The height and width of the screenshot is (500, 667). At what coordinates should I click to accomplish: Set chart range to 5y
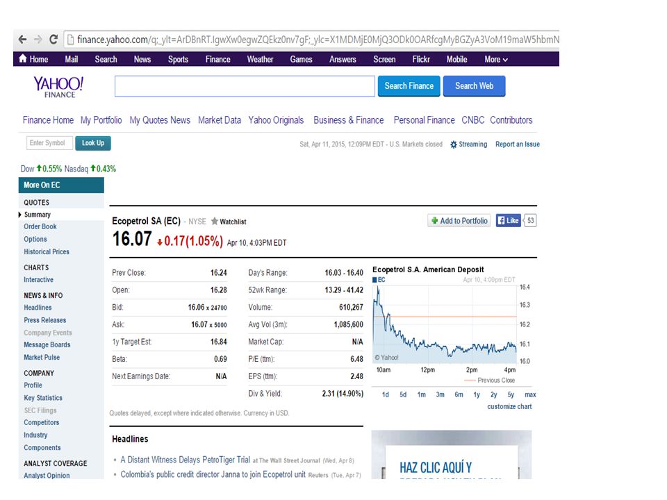pyautogui.click(x=511, y=394)
